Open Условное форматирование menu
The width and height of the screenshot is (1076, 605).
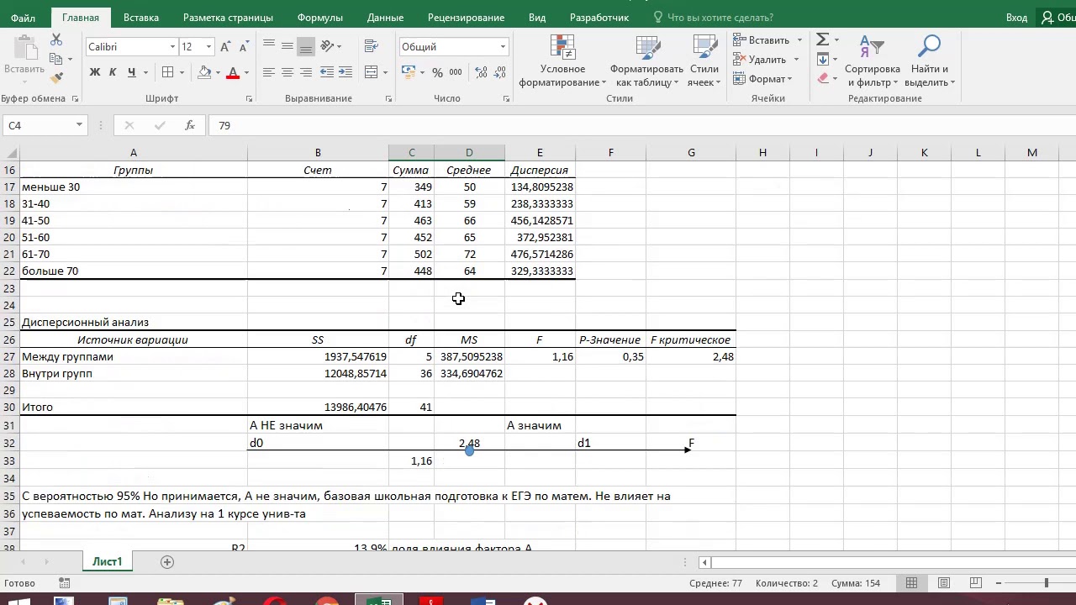[562, 61]
